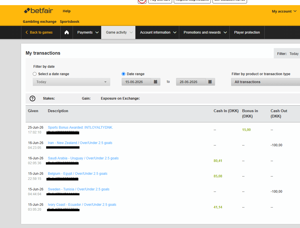Viewport: 300px width, 228px height.
Task: Open the Help link
Action: click(x=67, y=11)
